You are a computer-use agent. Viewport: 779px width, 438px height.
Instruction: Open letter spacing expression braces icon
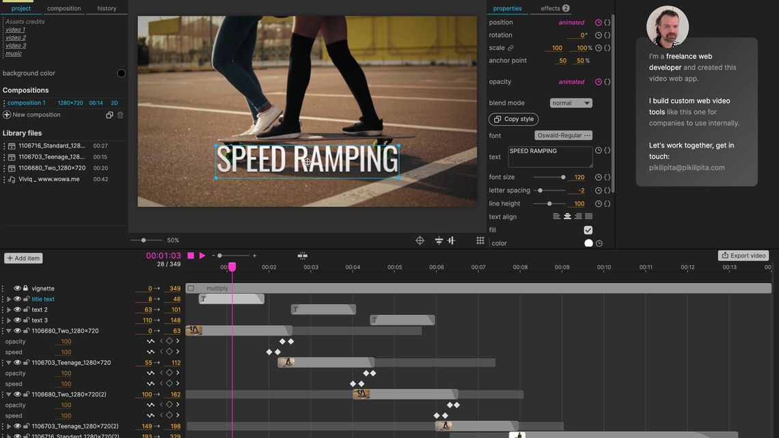(x=607, y=191)
